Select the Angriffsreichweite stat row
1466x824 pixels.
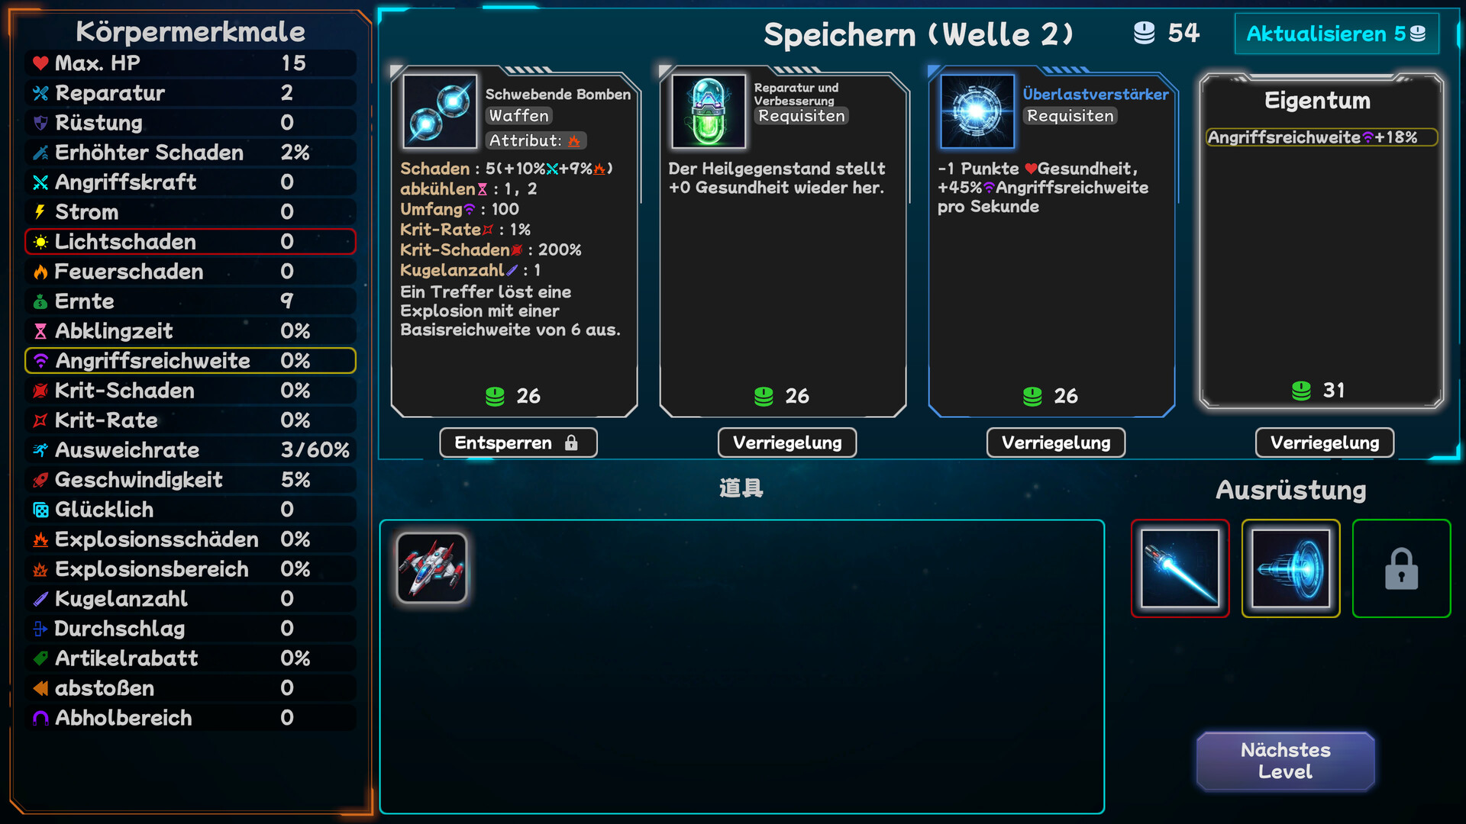(x=190, y=361)
